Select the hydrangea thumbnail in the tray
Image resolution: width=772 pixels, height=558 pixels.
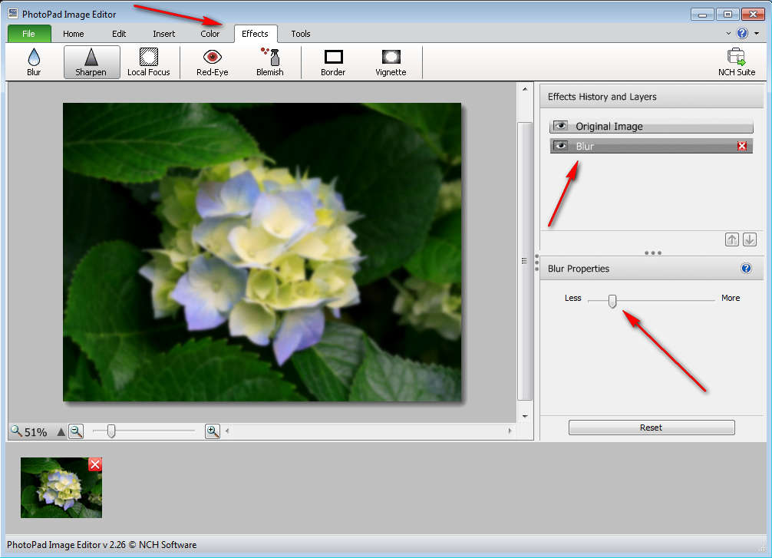(x=61, y=487)
